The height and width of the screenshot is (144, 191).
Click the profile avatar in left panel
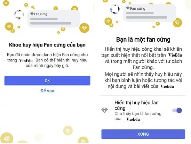(19, 15)
